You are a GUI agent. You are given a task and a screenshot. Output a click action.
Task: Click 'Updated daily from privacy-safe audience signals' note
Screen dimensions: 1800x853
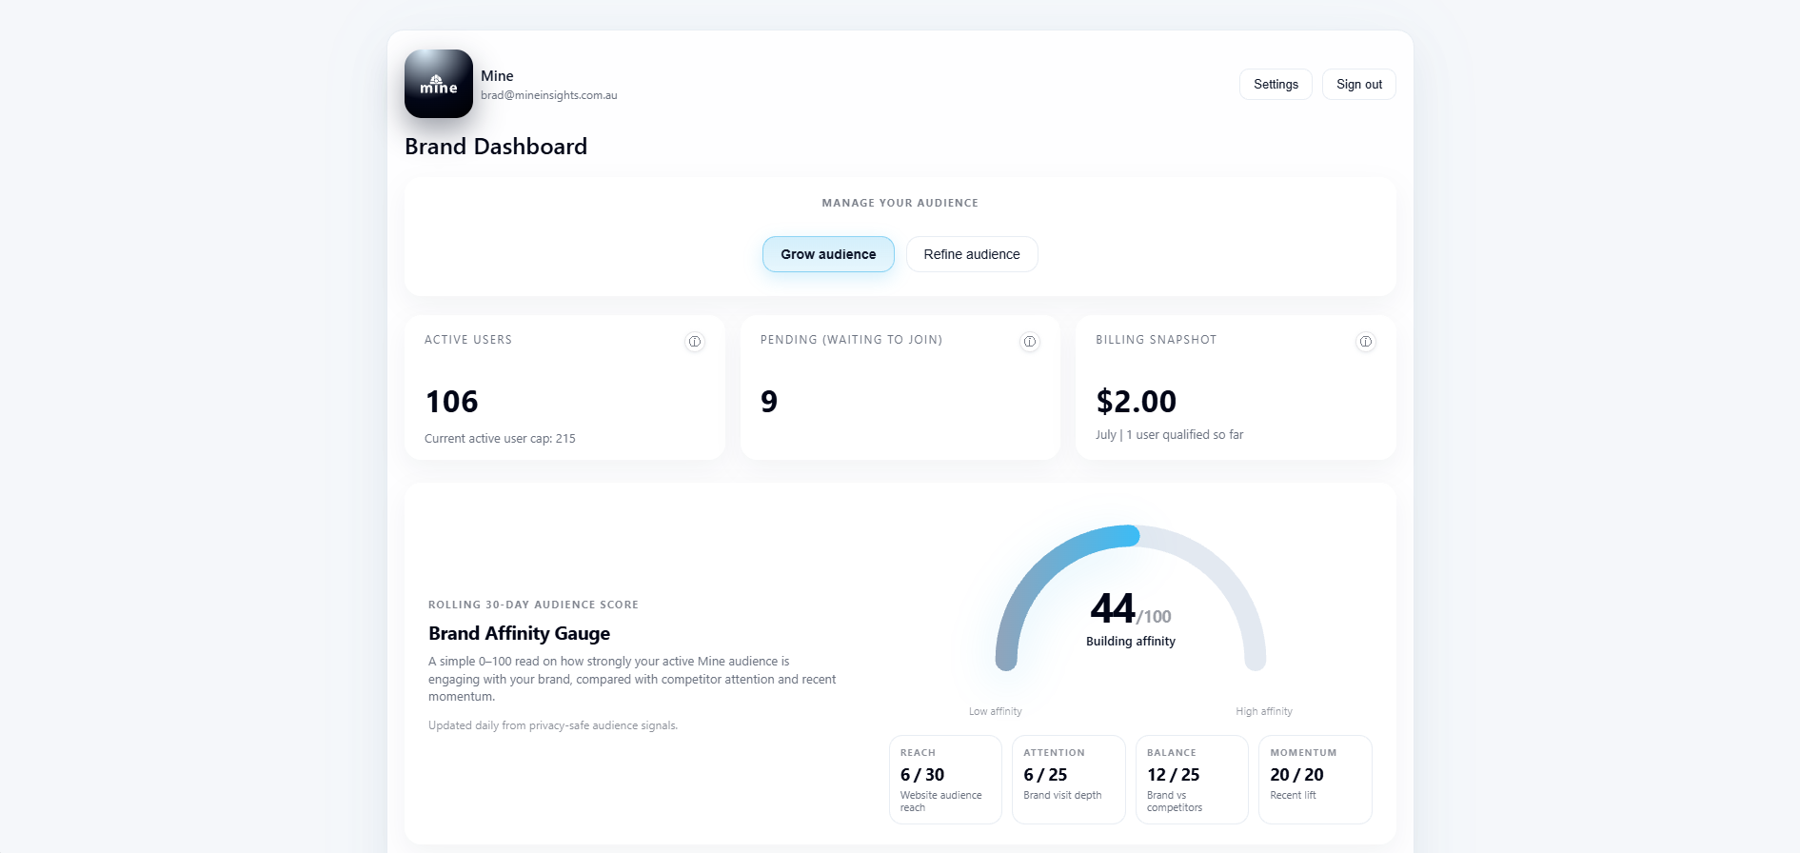[x=553, y=725]
